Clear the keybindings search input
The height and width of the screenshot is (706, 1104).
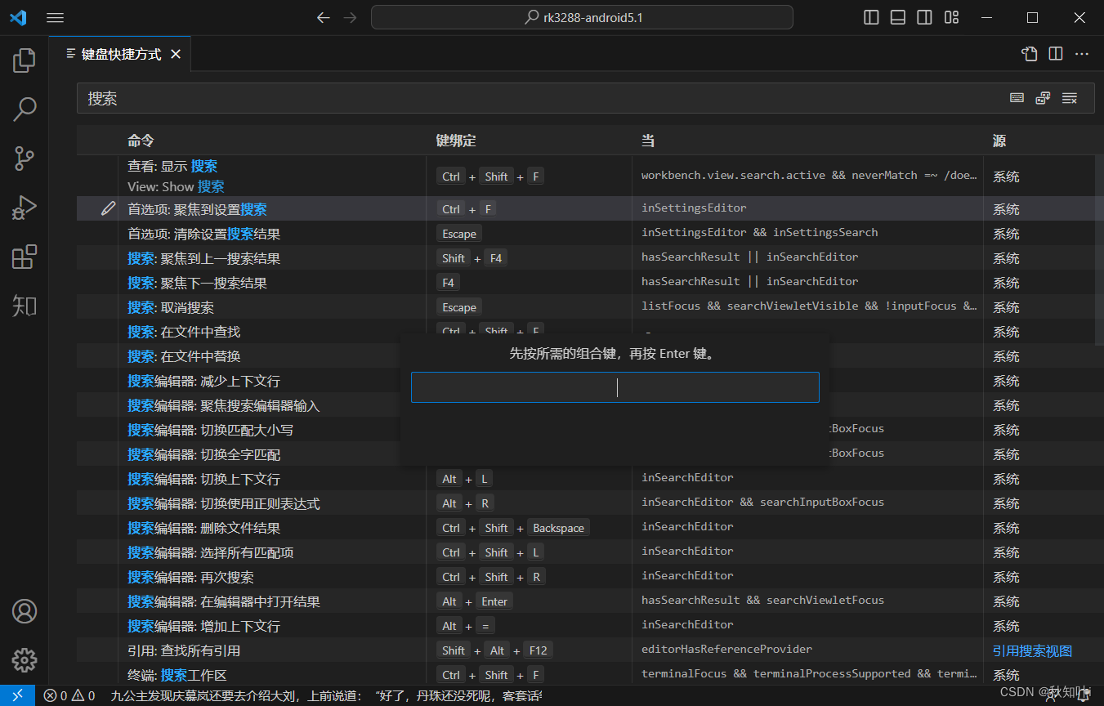coord(1069,98)
